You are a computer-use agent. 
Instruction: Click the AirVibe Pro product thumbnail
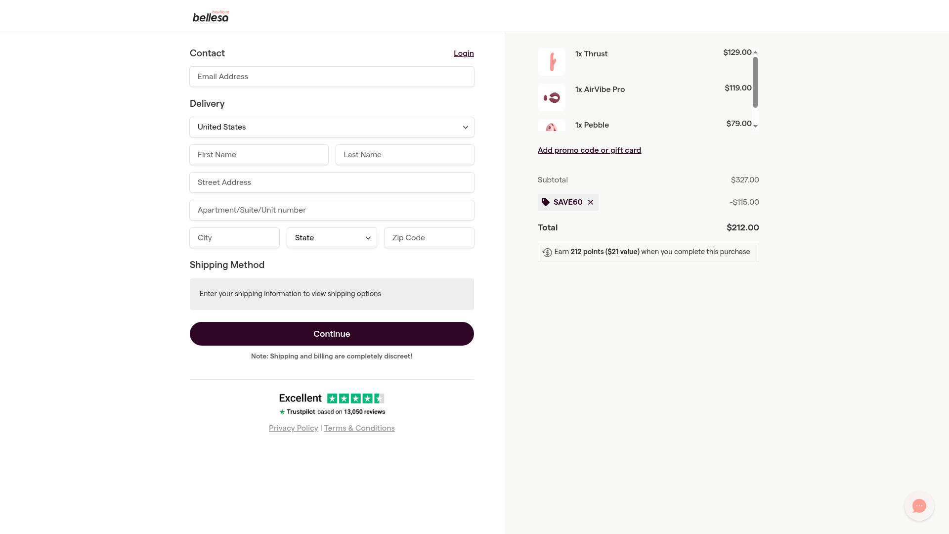point(552,97)
